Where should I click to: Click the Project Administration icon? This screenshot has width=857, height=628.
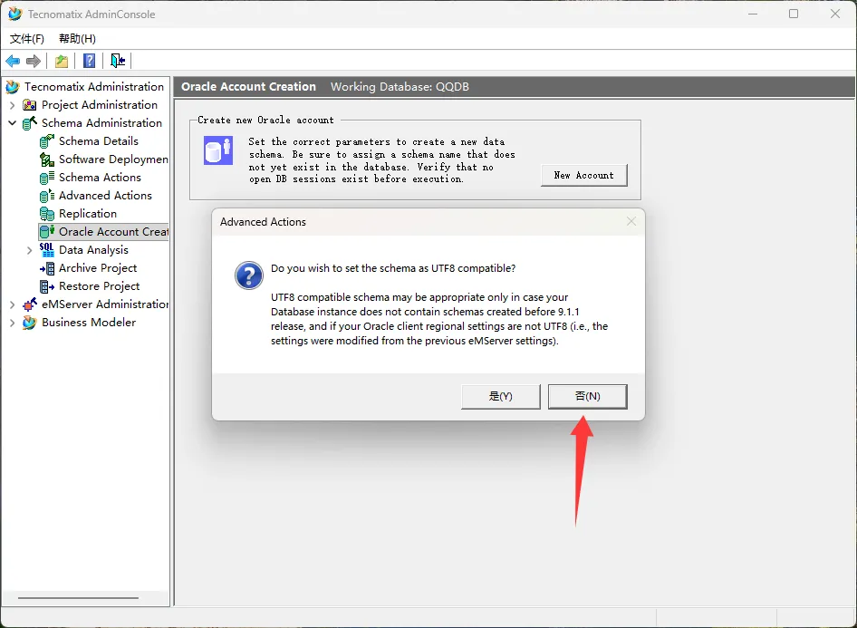pos(30,105)
